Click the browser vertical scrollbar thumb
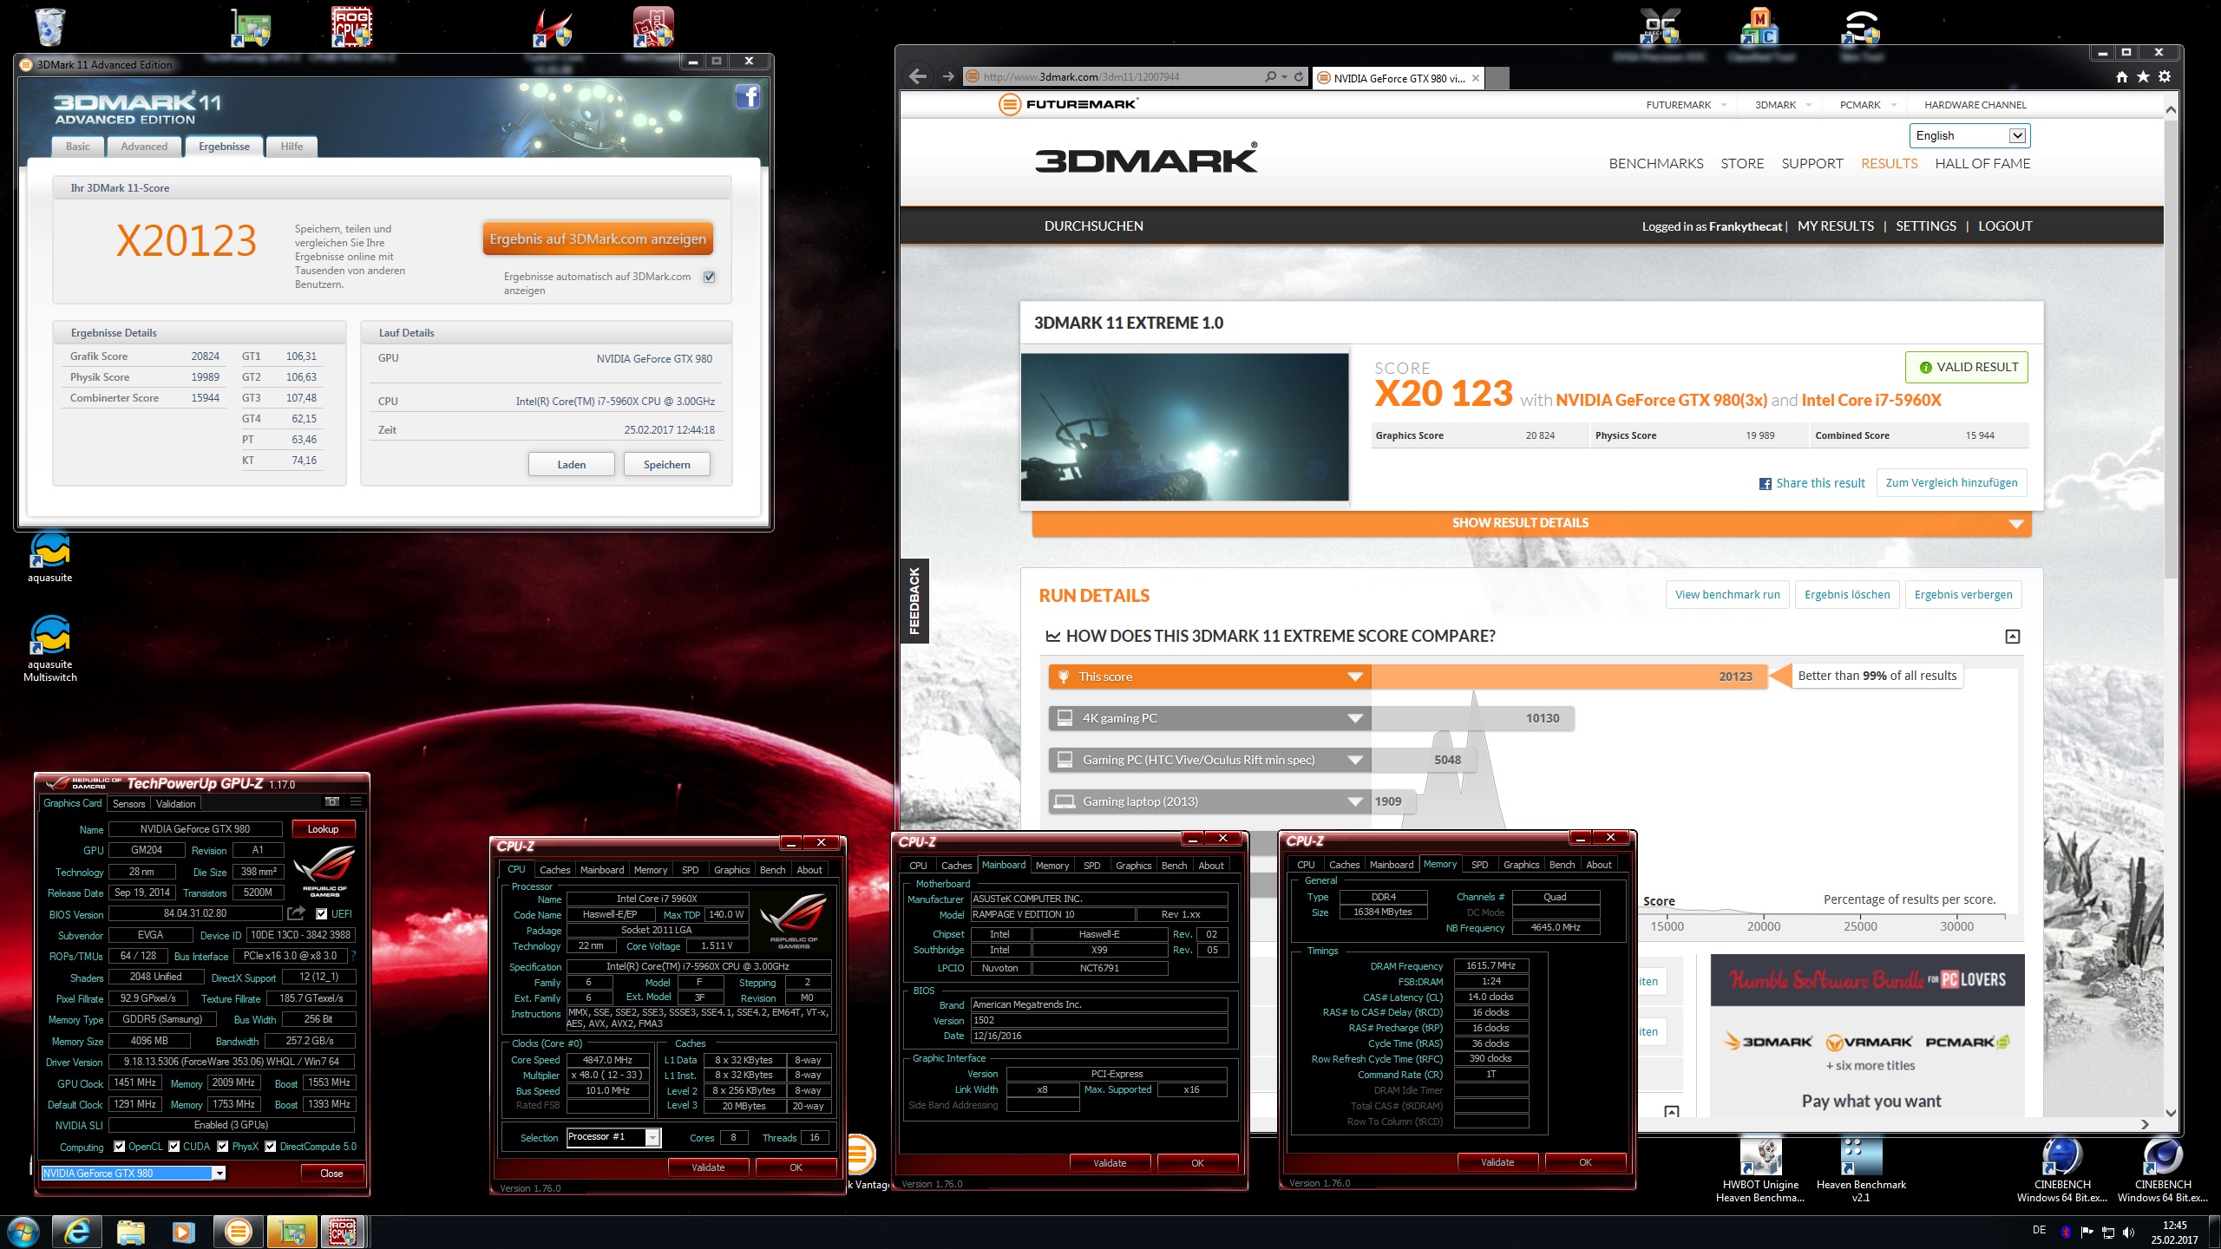The image size is (2221, 1249). click(2171, 347)
